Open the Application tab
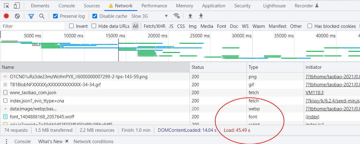The image size is (360, 144). 213,6
